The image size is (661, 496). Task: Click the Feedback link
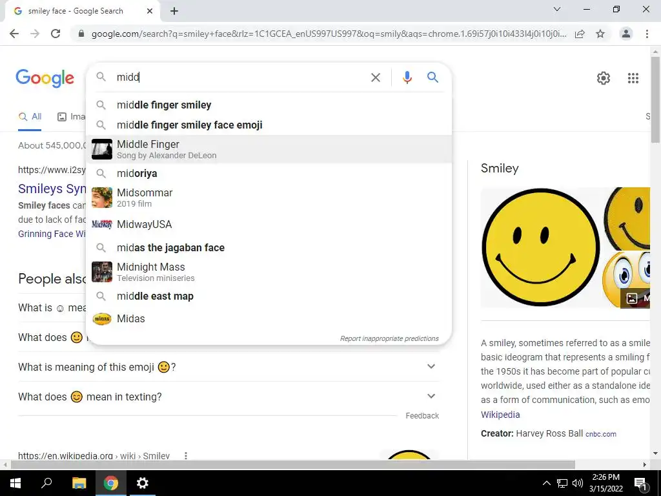click(422, 416)
